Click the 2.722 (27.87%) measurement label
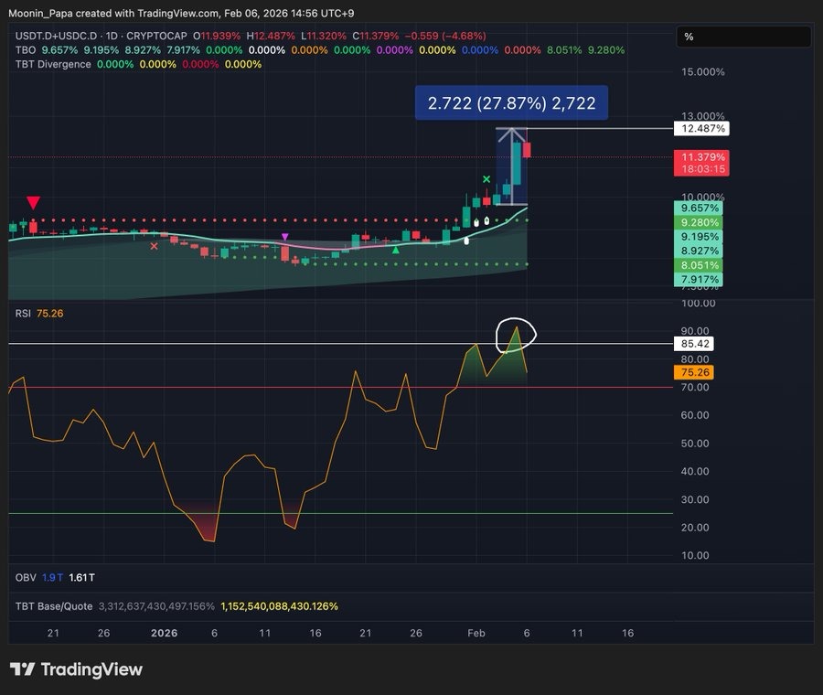This screenshot has height=695, width=823. point(511,102)
